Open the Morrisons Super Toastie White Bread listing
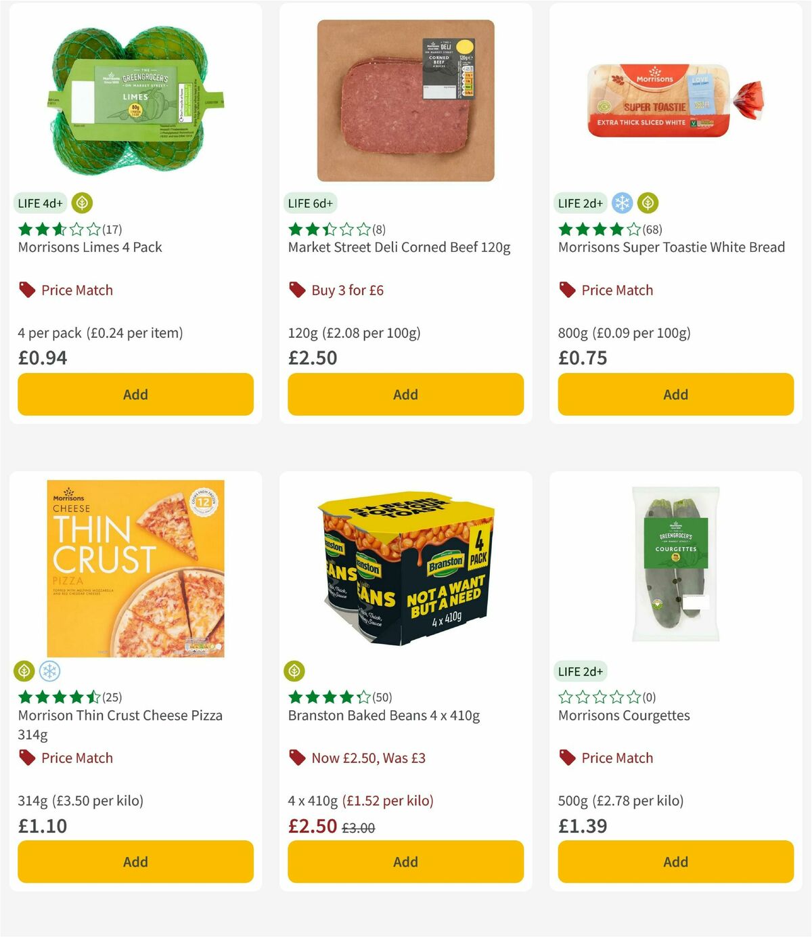812x937 pixels. tap(671, 247)
